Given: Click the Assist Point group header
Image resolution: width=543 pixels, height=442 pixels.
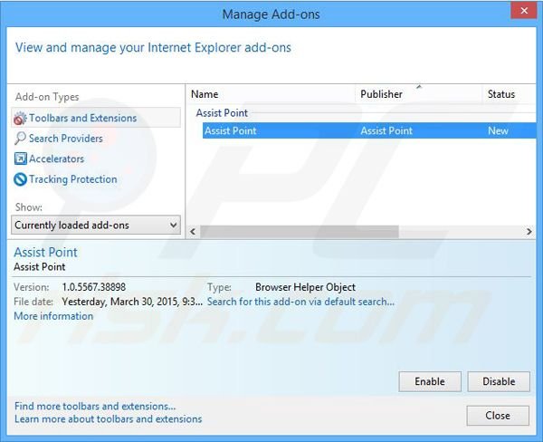Looking at the screenshot, I should coord(222,112).
